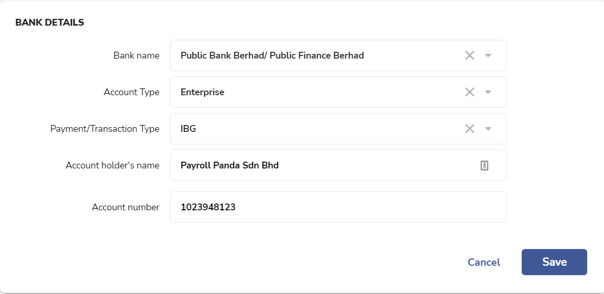
Task: Clear the selected Bank name value
Action: click(470, 55)
